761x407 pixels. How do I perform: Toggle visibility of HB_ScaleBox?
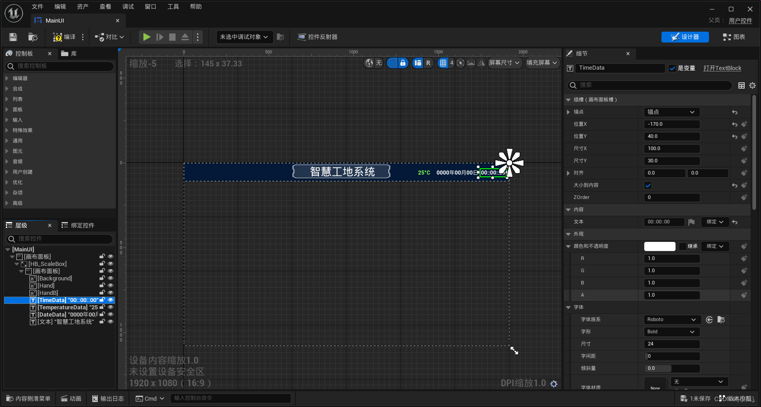(x=110, y=264)
